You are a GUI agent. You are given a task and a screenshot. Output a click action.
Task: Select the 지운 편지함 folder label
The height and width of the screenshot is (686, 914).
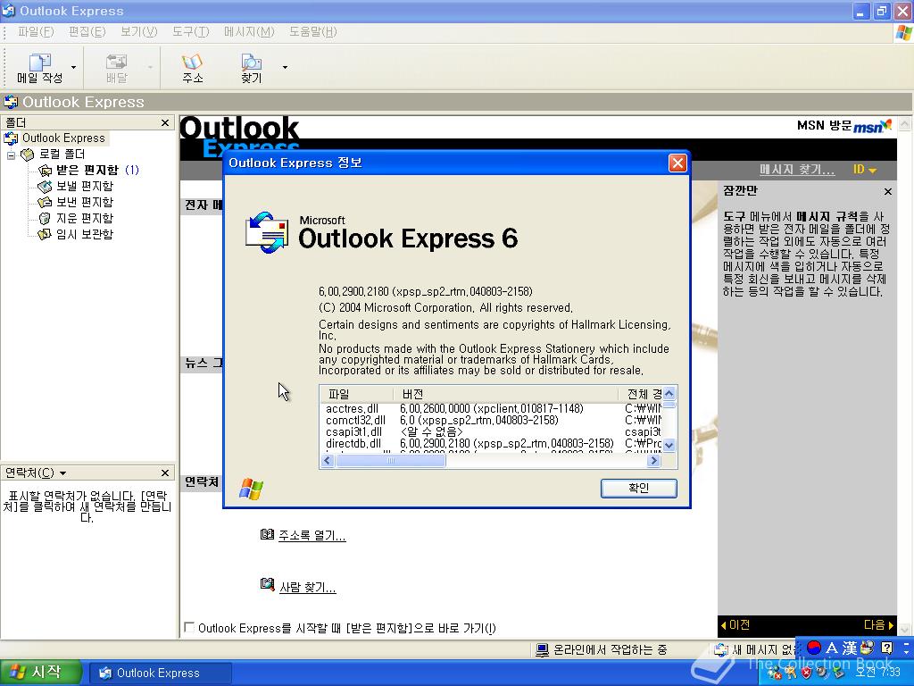tap(85, 218)
